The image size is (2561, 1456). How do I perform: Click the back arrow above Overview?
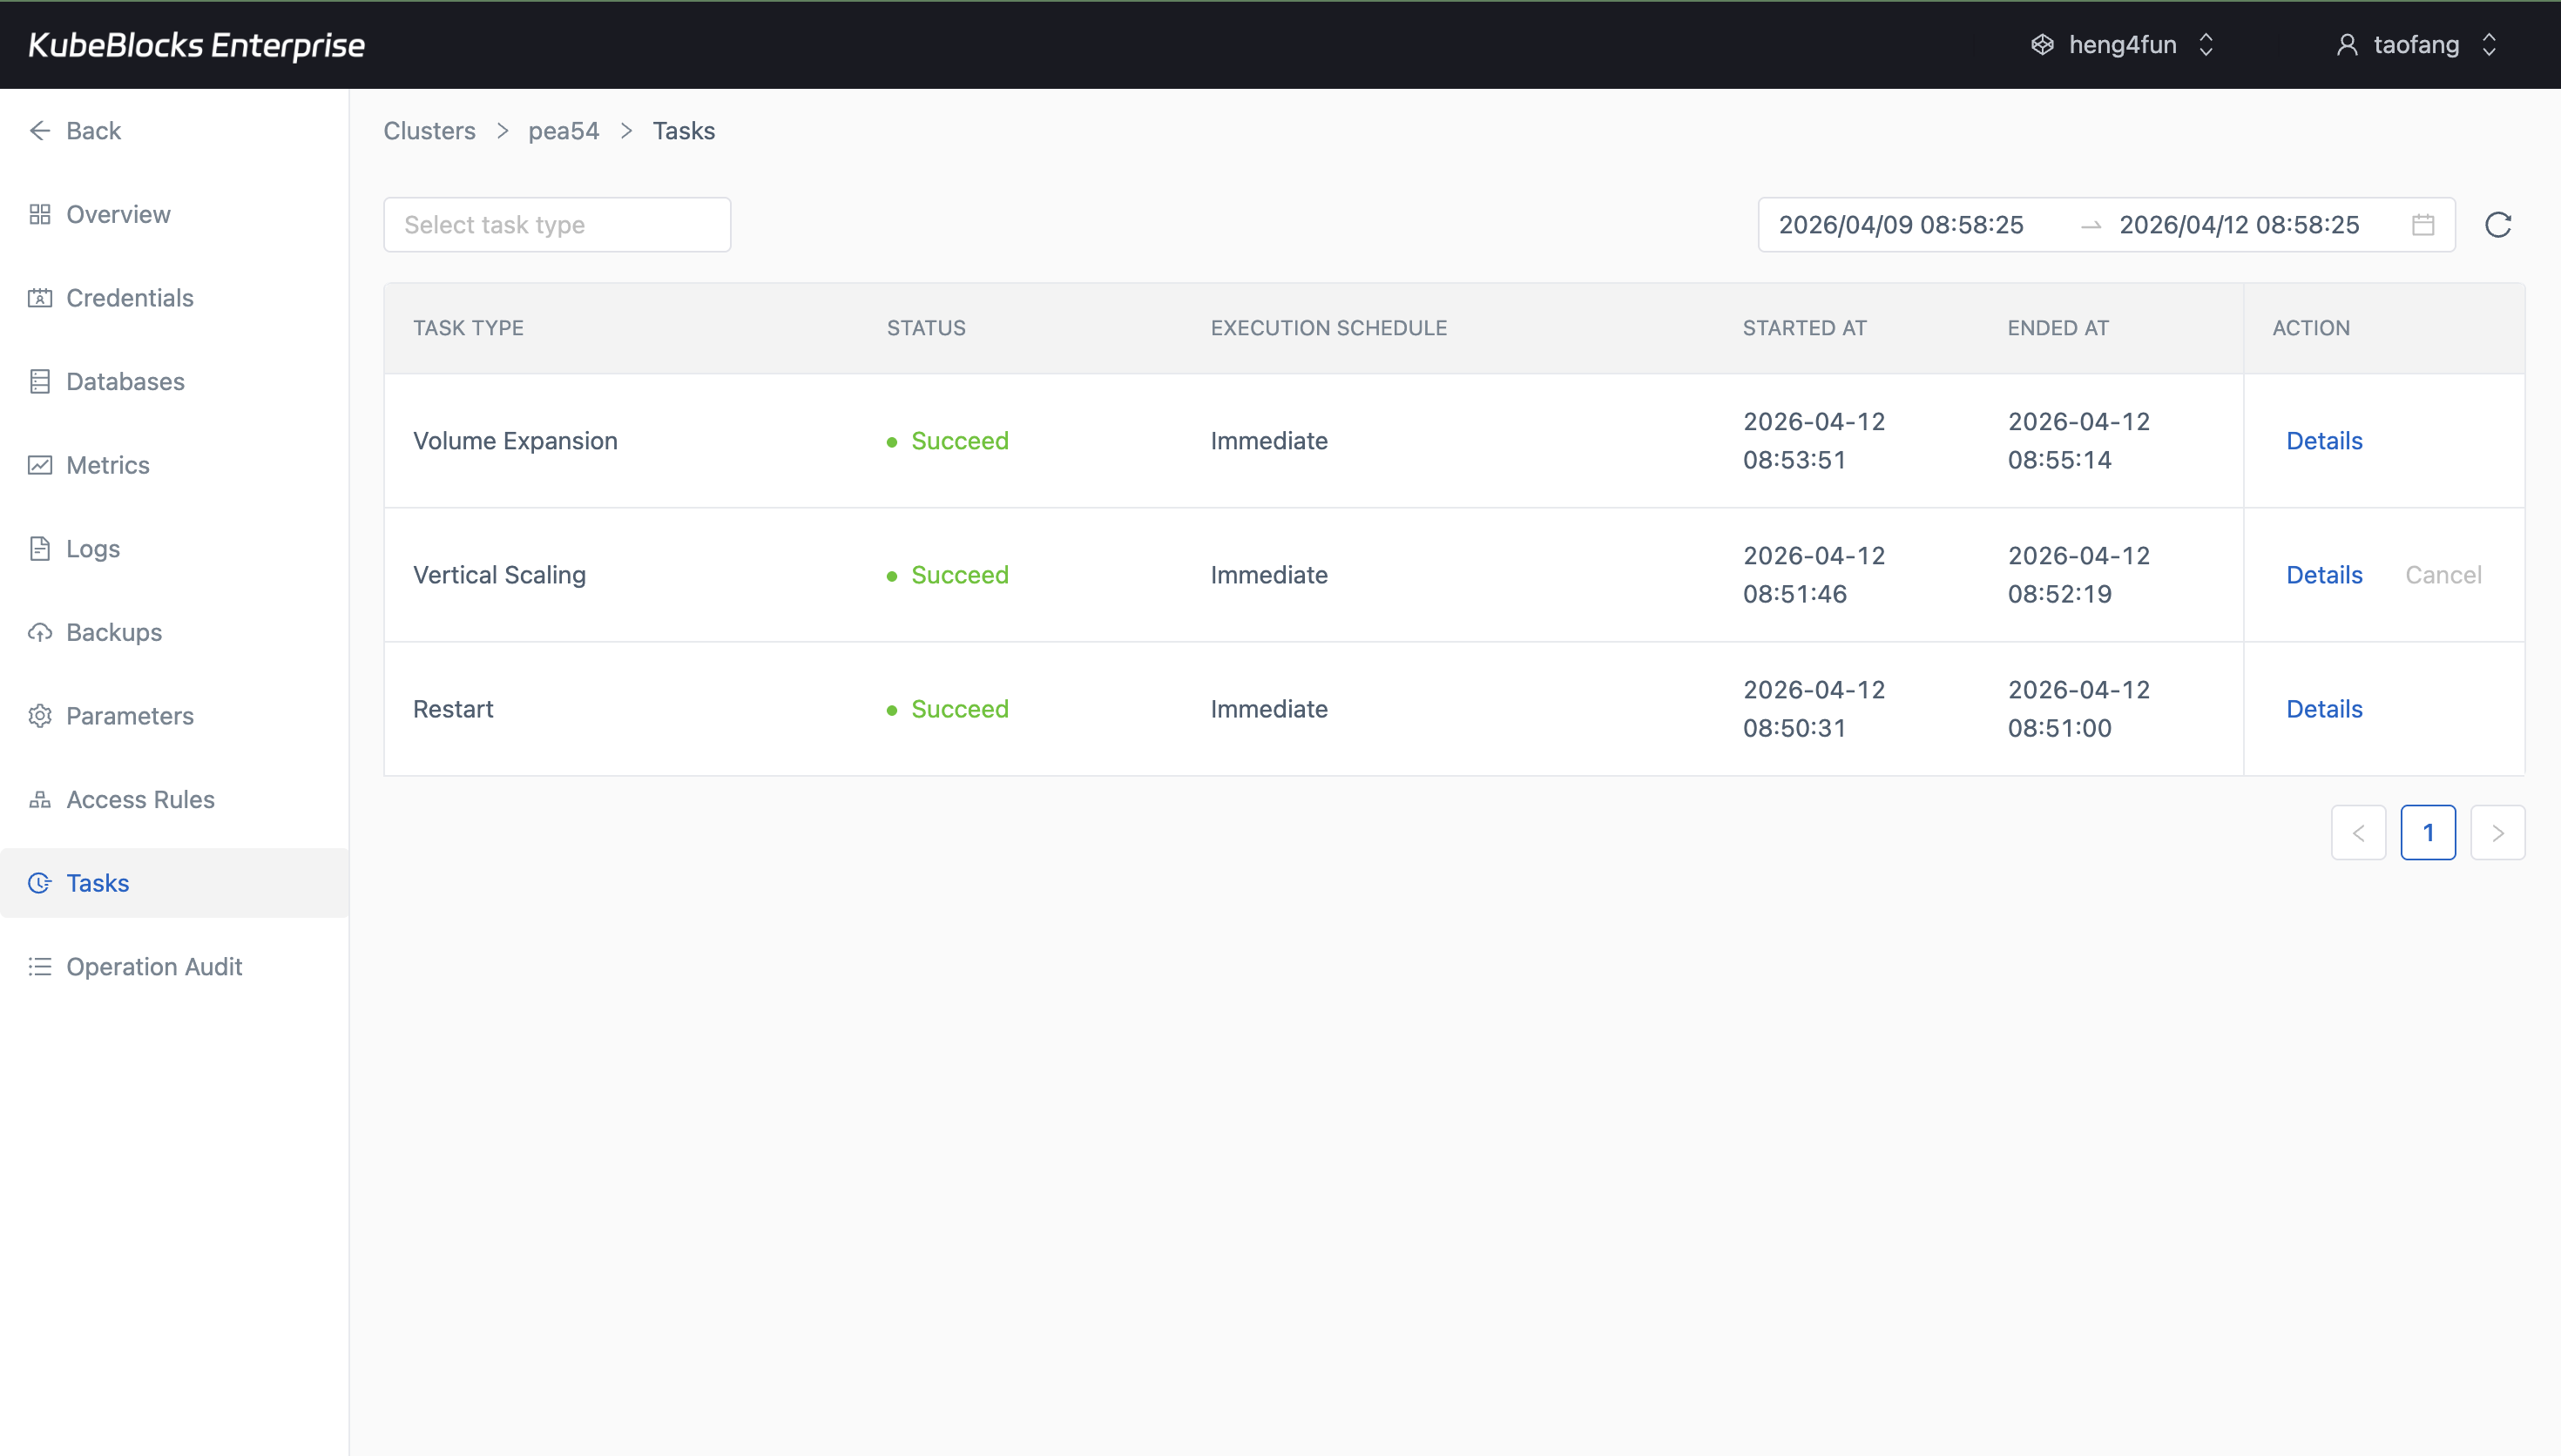pyautogui.click(x=40, y=130)
